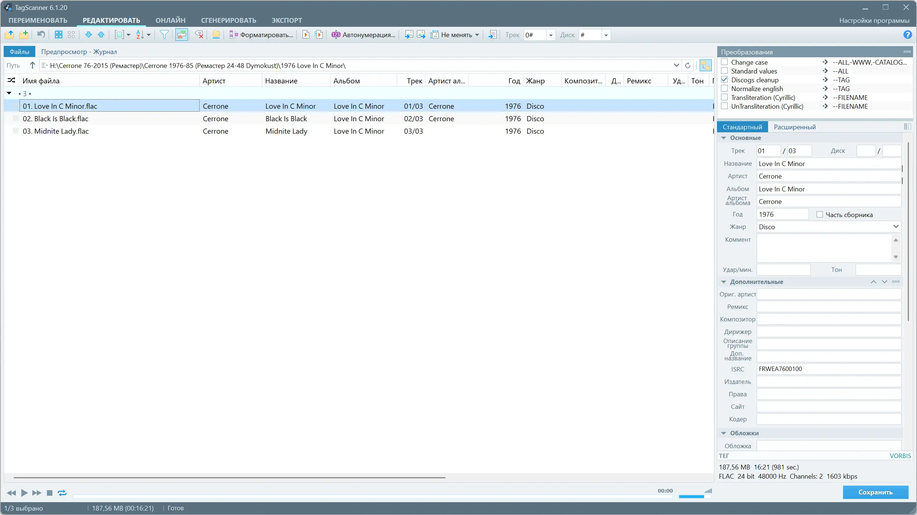Open the filter tool
This screenshot has height=515, width=917.
pos(164,35)
